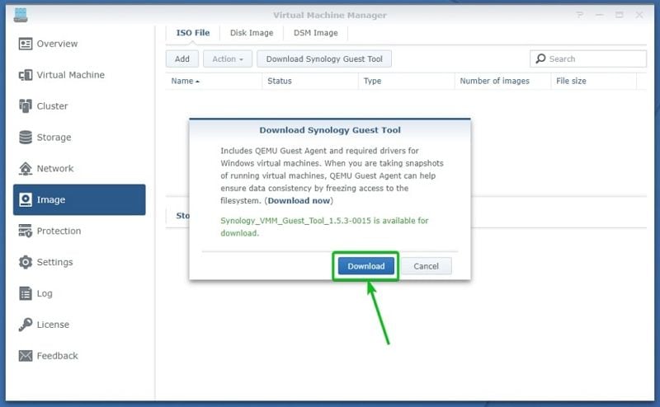Click the Network sidebar icon
660x407 pixels.
[x=26, y=168]
